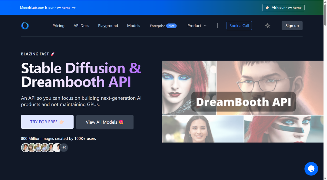Click the scrollbar down arrow
This screenshot has width=327, height=180.
pyautogui.click(x=325, y=178)
